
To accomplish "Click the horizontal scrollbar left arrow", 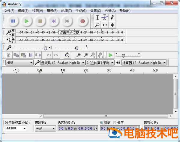I will click(41, 116).
